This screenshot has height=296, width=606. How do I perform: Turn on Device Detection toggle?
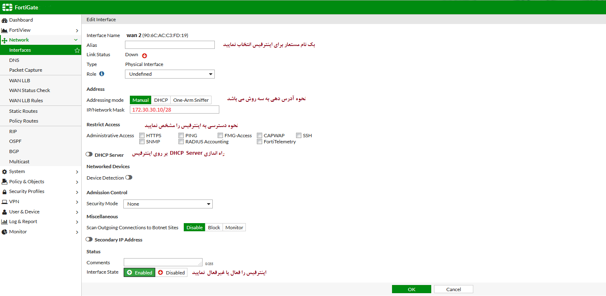[x=129, y=178]
